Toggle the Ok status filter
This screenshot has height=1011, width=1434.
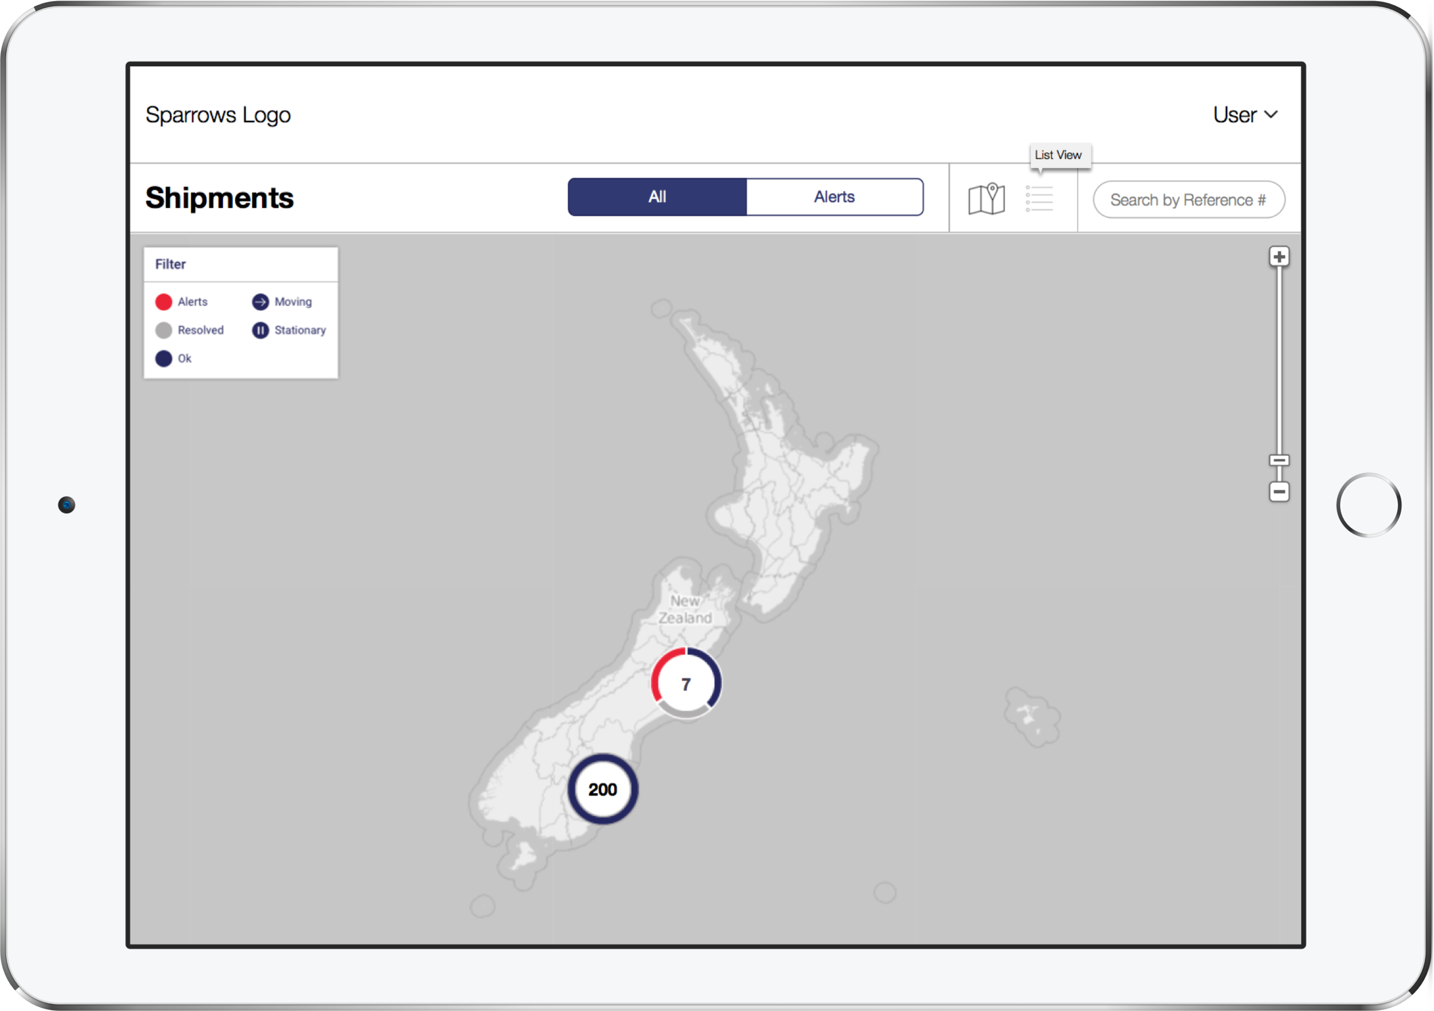(x=163, y=358)
